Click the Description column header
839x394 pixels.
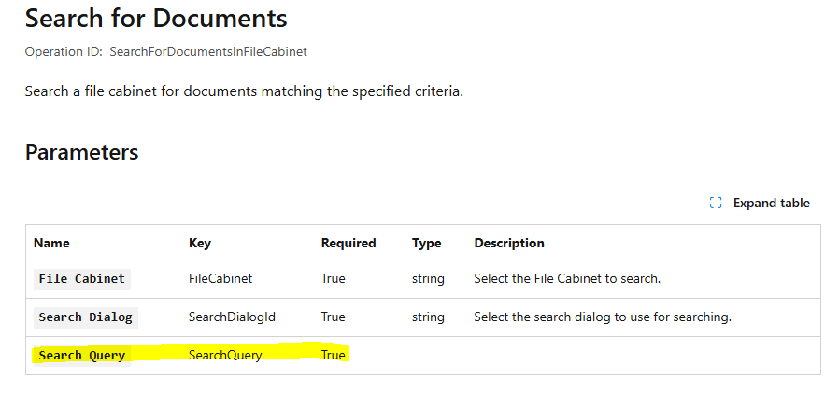(508, 243)
